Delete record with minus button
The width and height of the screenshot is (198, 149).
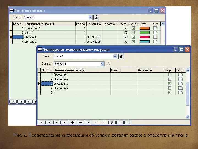pyautogui.click(x=81, y=123)
